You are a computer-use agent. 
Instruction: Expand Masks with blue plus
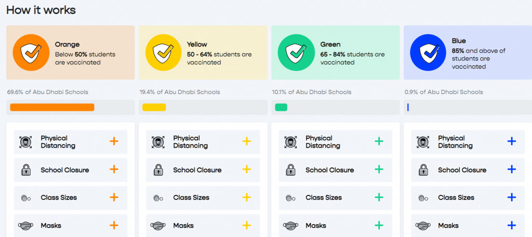tap(511, 225)
